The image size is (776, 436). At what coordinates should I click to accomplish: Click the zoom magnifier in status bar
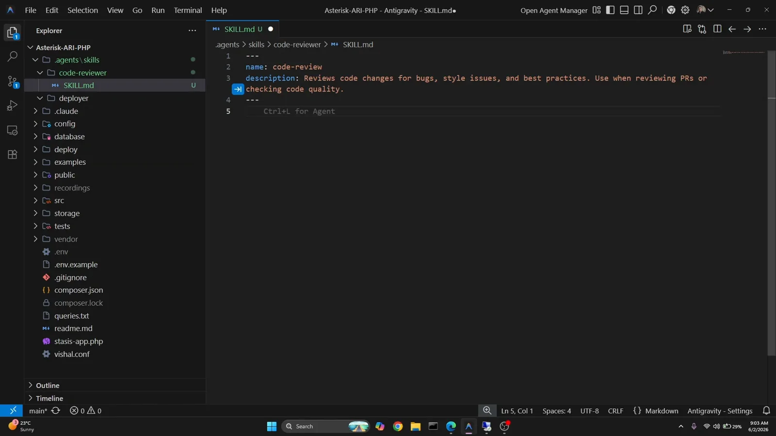pyautogui.click(x=487, y=410)
